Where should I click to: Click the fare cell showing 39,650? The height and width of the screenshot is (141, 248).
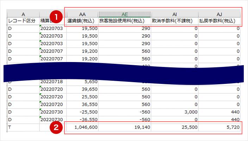(x=82, y=89)
